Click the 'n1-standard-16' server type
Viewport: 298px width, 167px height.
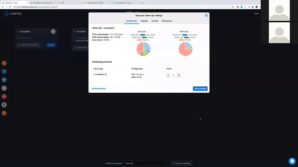tap(100, 74)
